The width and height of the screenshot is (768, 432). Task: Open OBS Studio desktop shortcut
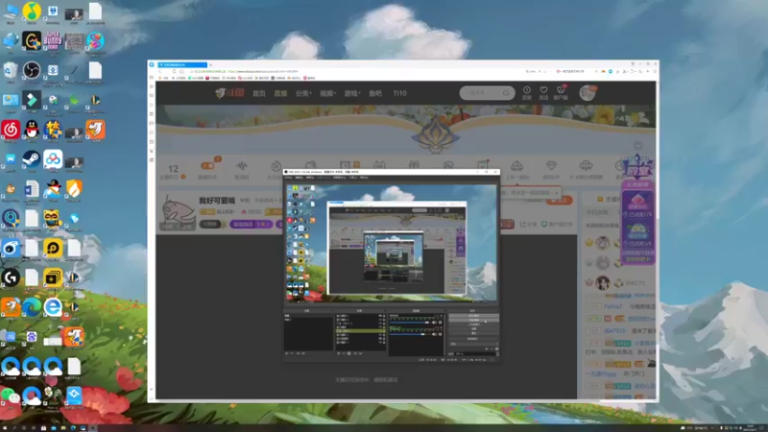coord(32,70)
